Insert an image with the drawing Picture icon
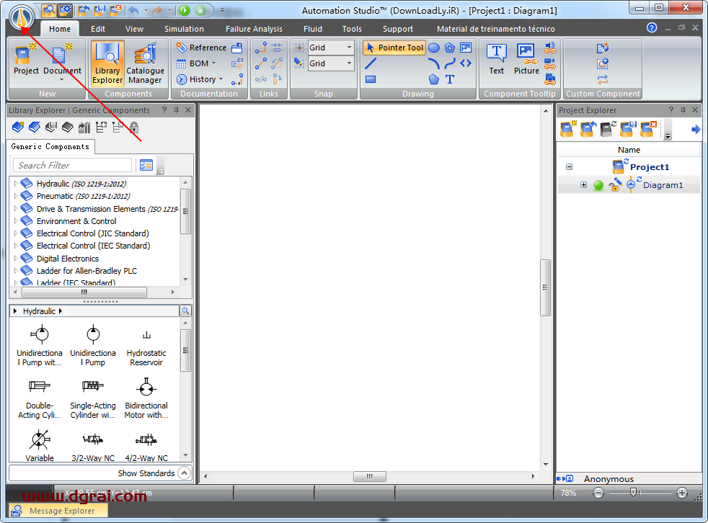This screenshot has width=708, height=523. [x=466, y=48]
